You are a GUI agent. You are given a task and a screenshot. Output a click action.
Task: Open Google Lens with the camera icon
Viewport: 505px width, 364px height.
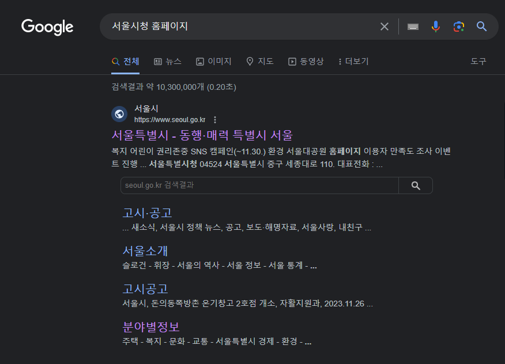coord(459,26)
